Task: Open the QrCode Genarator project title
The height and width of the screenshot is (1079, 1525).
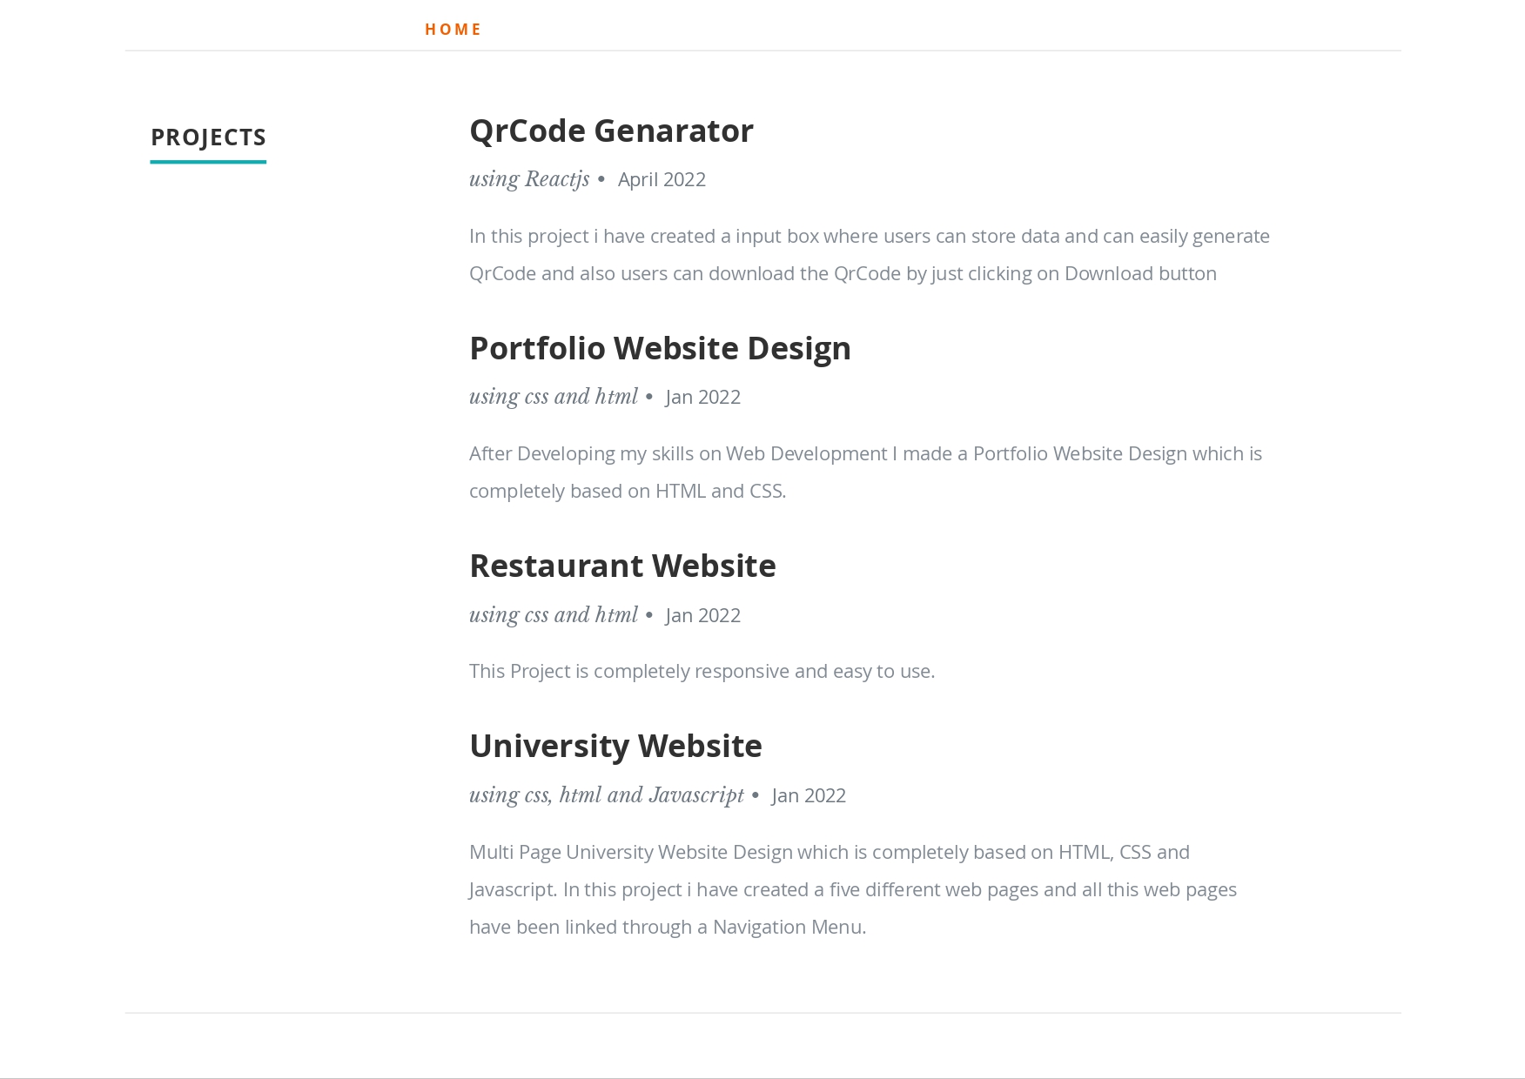Action: point(611,131)
